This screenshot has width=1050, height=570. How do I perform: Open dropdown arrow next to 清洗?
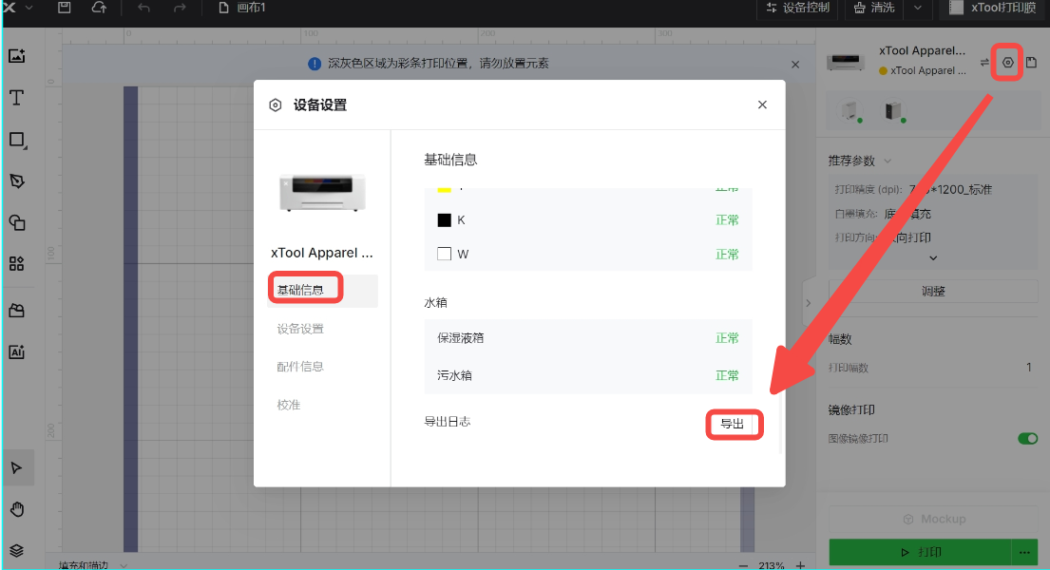coord(917,9)
